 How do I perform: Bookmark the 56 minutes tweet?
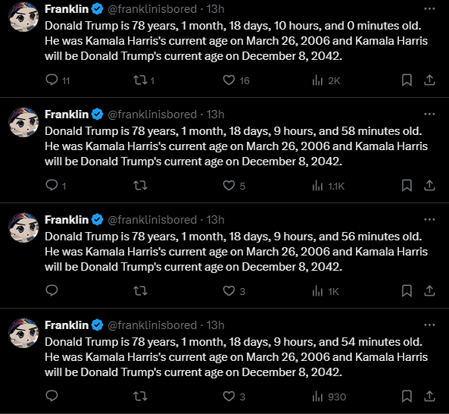(x=407, y=291)
